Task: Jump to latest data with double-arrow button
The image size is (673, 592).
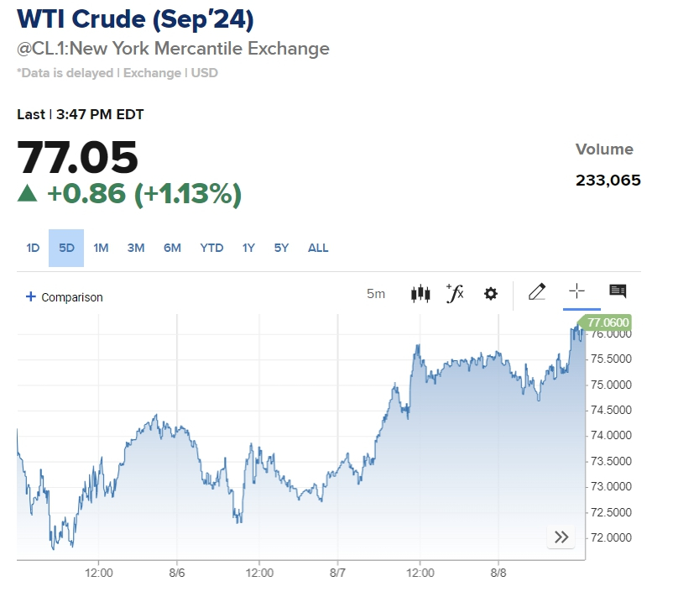Action: pyautogui.click(x=561, y=537)
